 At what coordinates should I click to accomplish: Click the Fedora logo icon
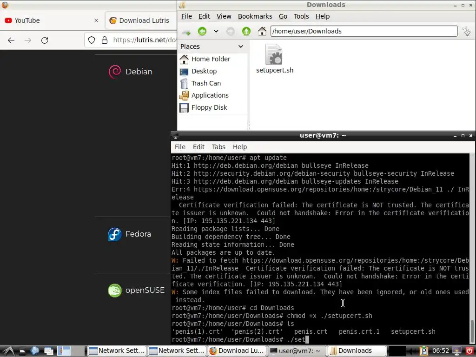(115, 234)
